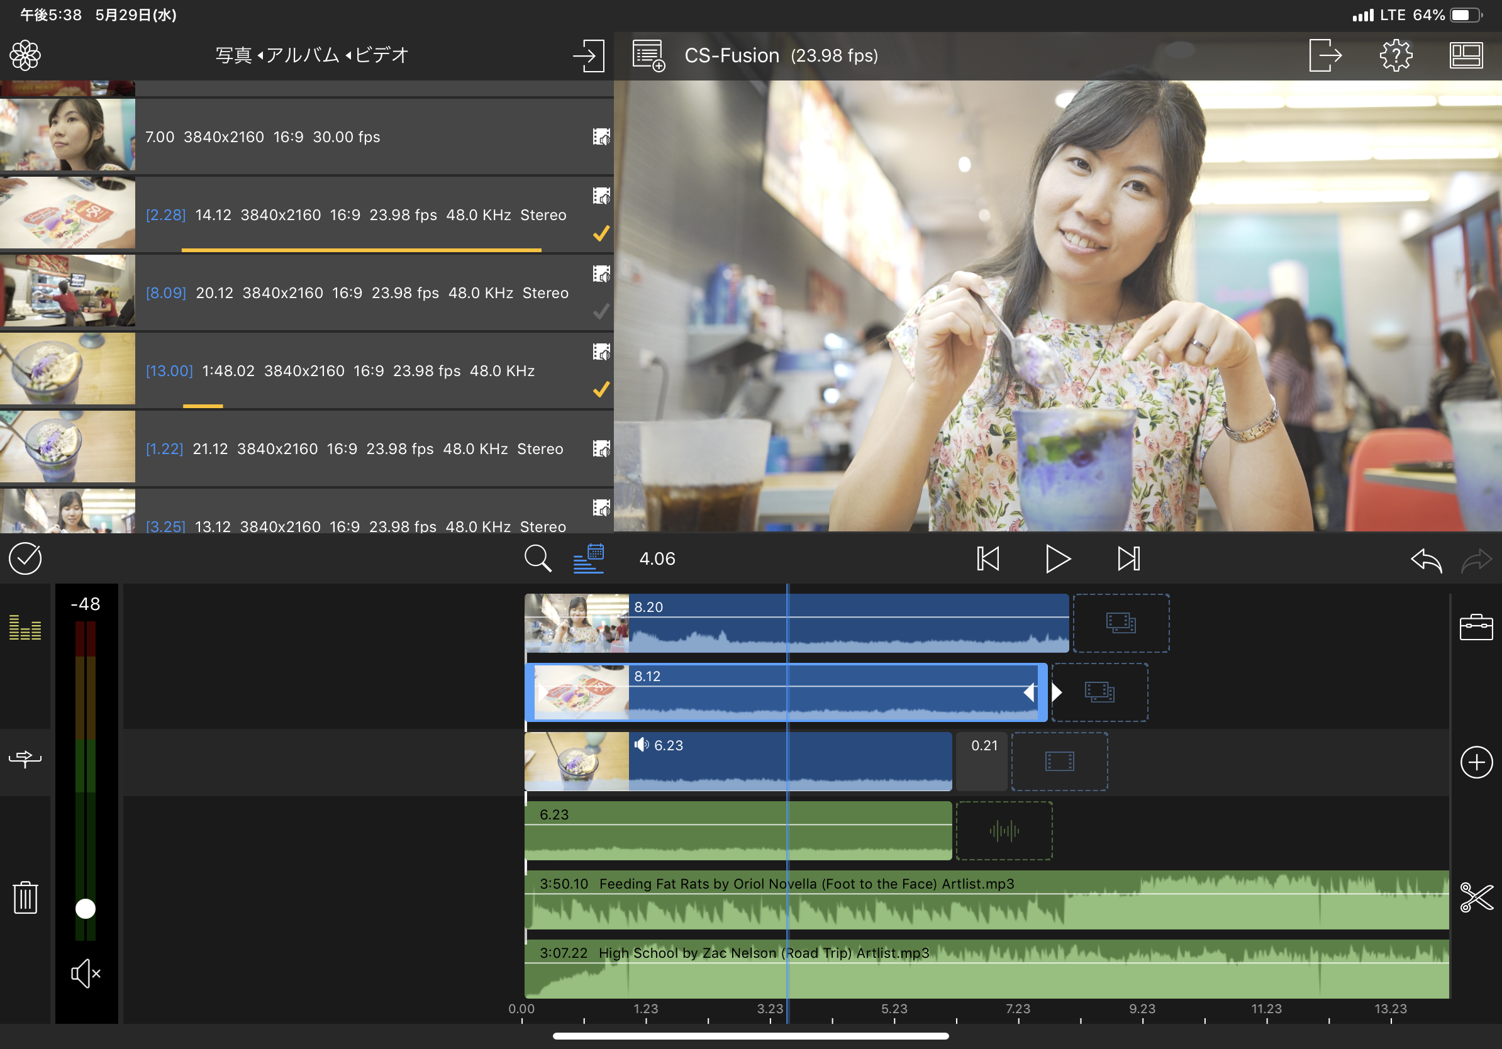Adjust the white volume slider knob
The width and height of the screenshot is (1502, 1049).
(x=86, y=908)
